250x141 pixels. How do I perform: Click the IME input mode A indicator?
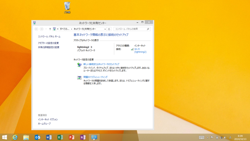230,138
